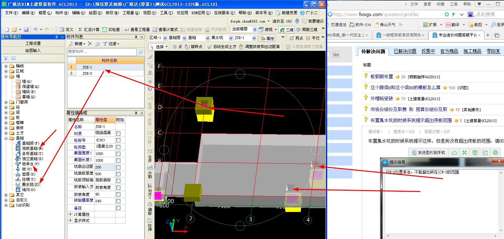Toggle 材质 attached checkbox
Viewport: 504px width, 239px height.
click(x=118, y=133)
